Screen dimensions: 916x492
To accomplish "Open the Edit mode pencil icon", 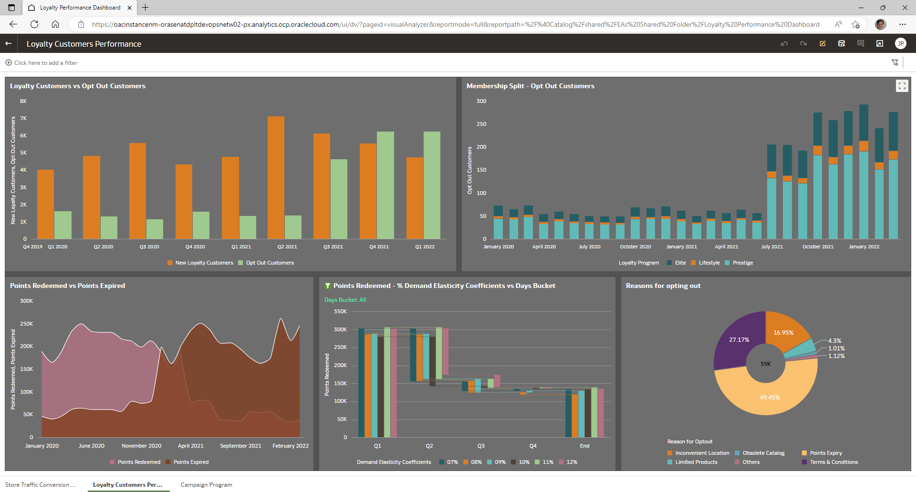I will [822, 43].
